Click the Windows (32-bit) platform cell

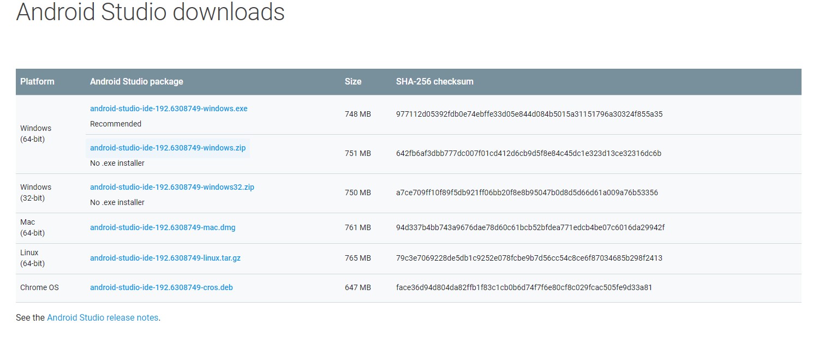[36, 192]
